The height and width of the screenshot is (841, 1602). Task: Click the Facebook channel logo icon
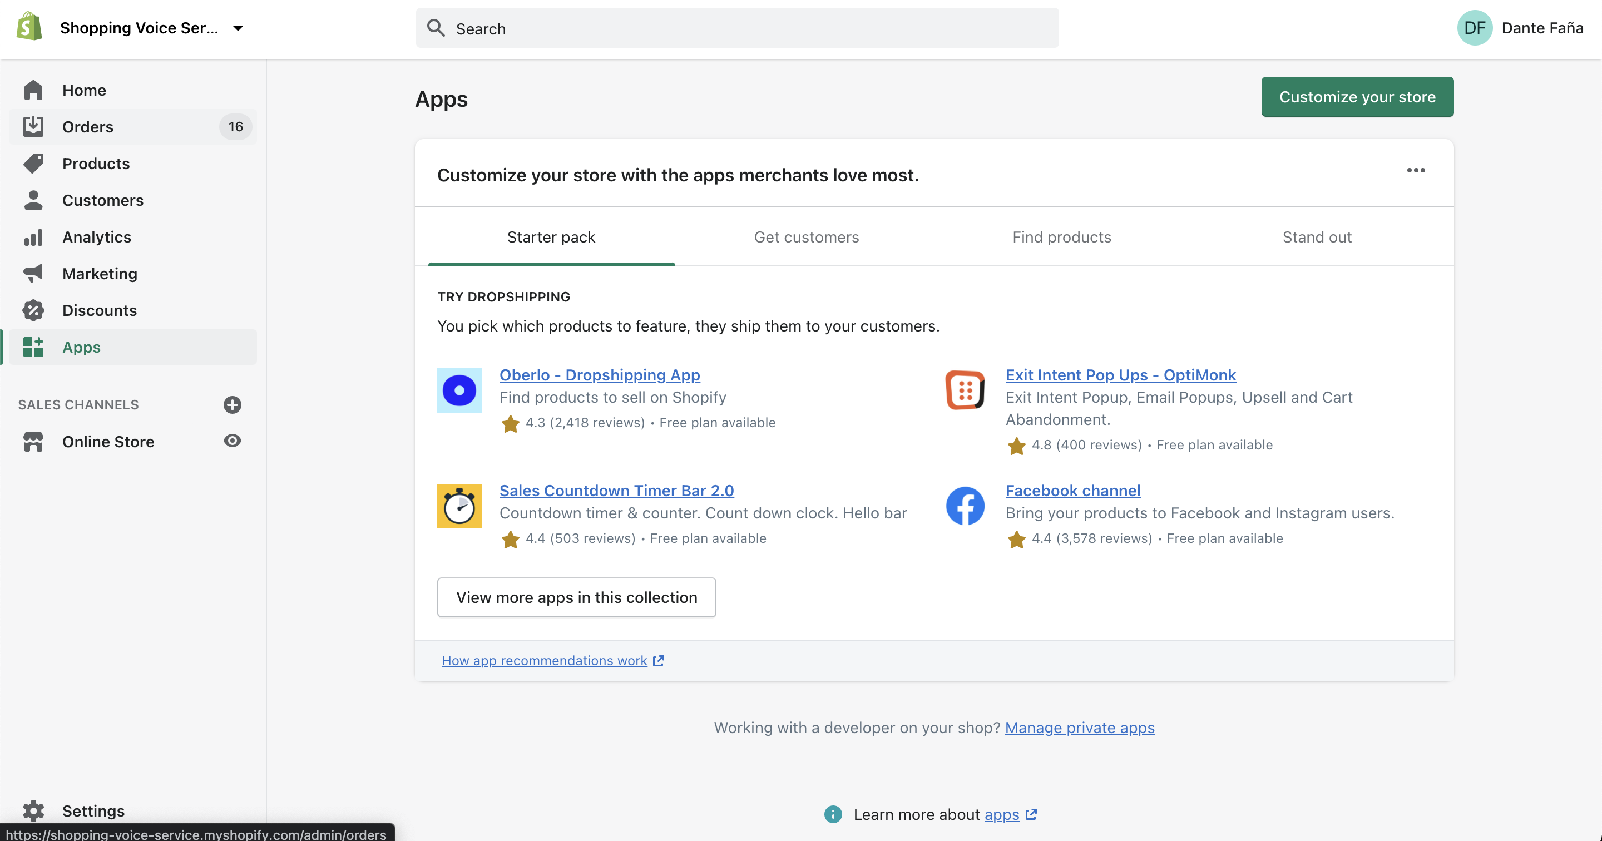[x=965, y=506]
